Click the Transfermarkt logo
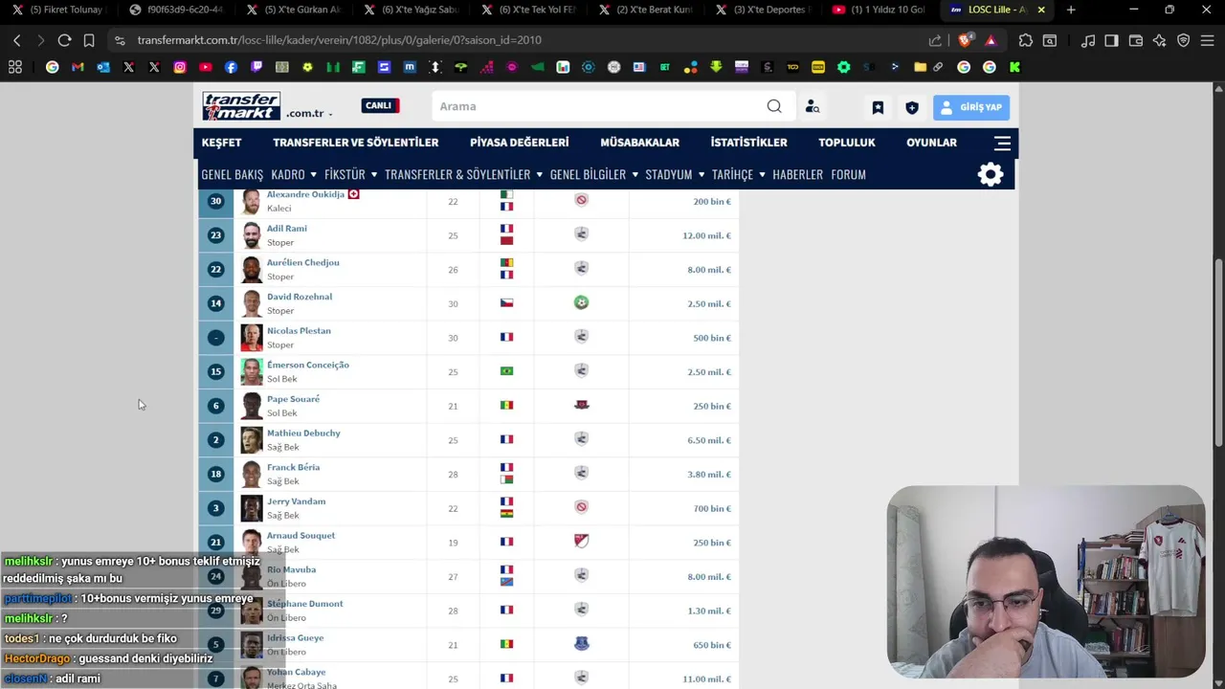1225x689 pixels. [241, 106]
